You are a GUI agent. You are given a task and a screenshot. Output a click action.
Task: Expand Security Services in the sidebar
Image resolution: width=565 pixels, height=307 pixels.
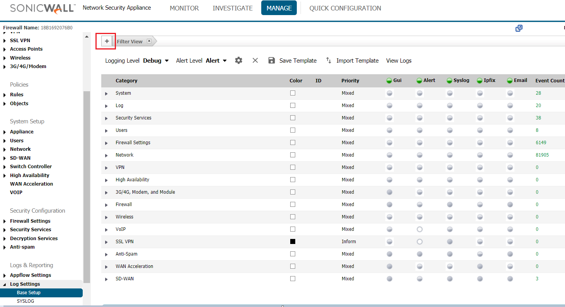[x=5, y=230]
